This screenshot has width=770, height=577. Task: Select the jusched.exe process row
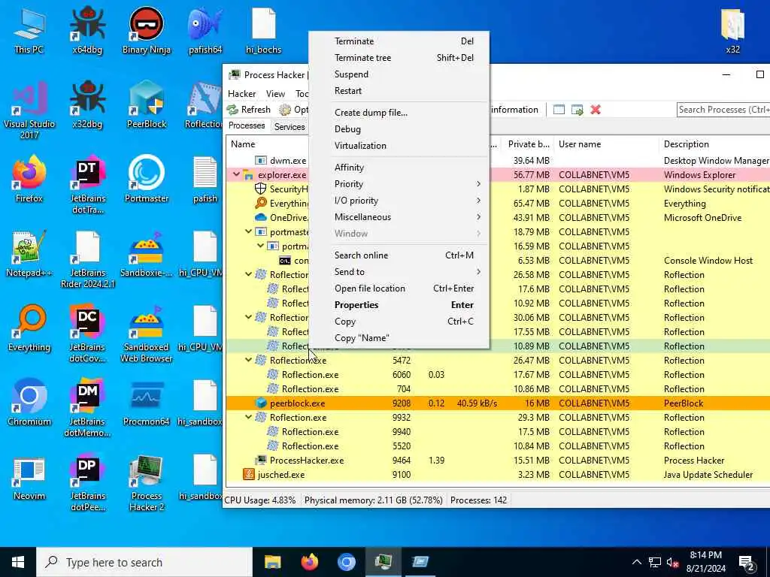(x=498, y=475)
